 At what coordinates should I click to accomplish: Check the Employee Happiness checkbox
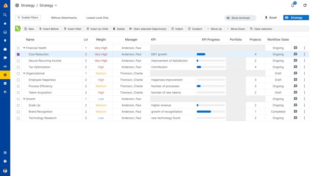coord(18,80)
